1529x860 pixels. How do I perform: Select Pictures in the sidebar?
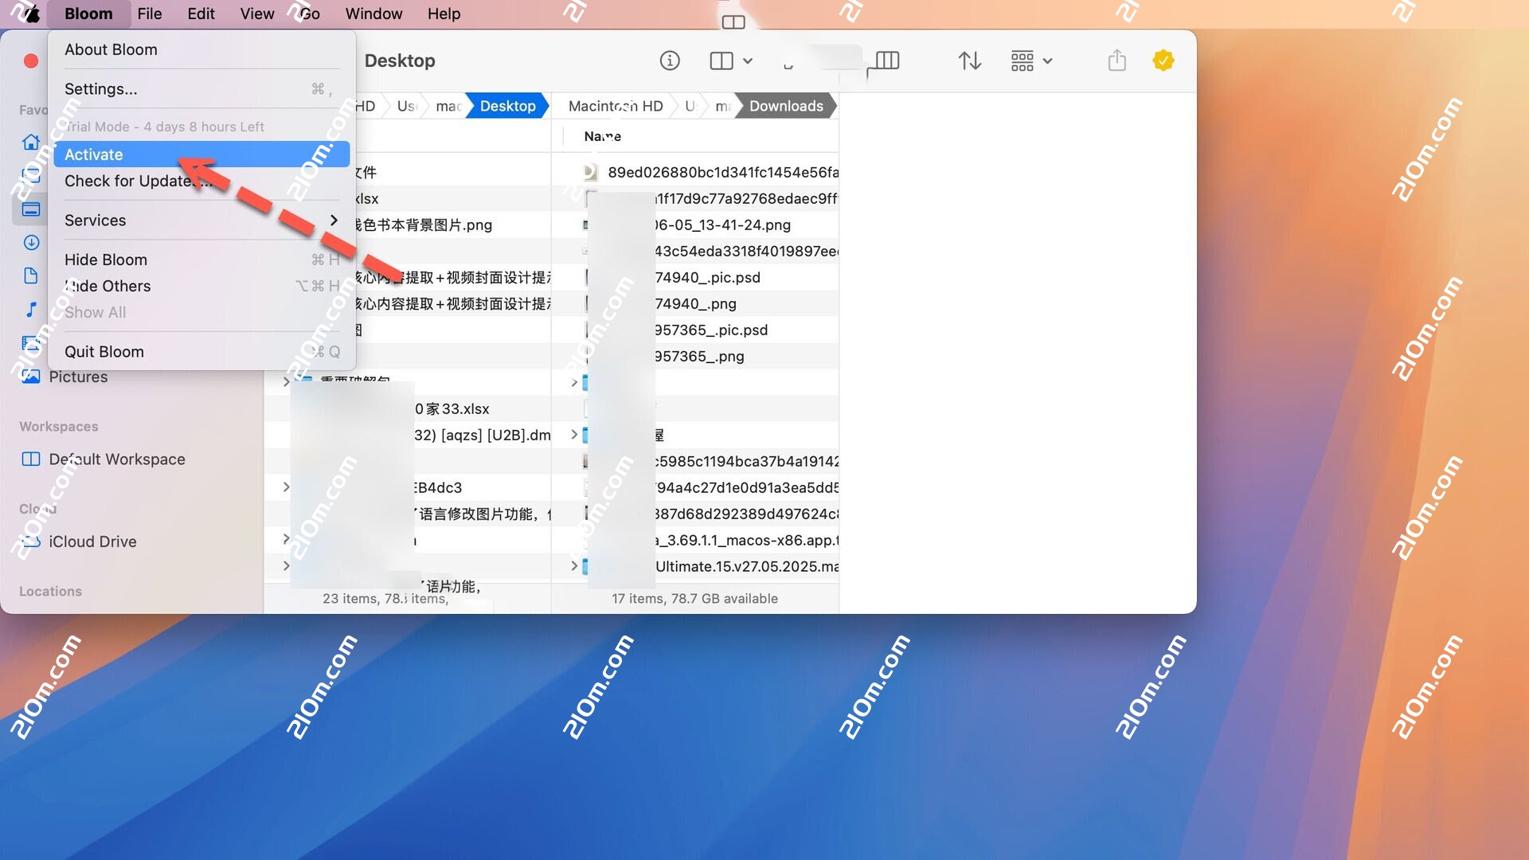click(78, 377)
